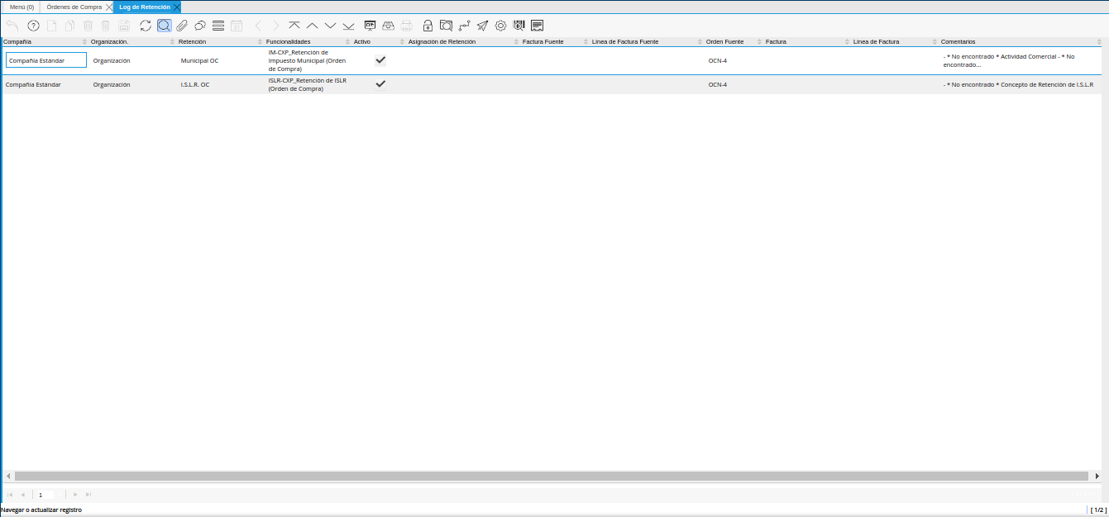The height and width of the screenshot is (517, 1109).
Task: Click the horizontal scrollbar right arrow
Action: (x=1097, y=476)
